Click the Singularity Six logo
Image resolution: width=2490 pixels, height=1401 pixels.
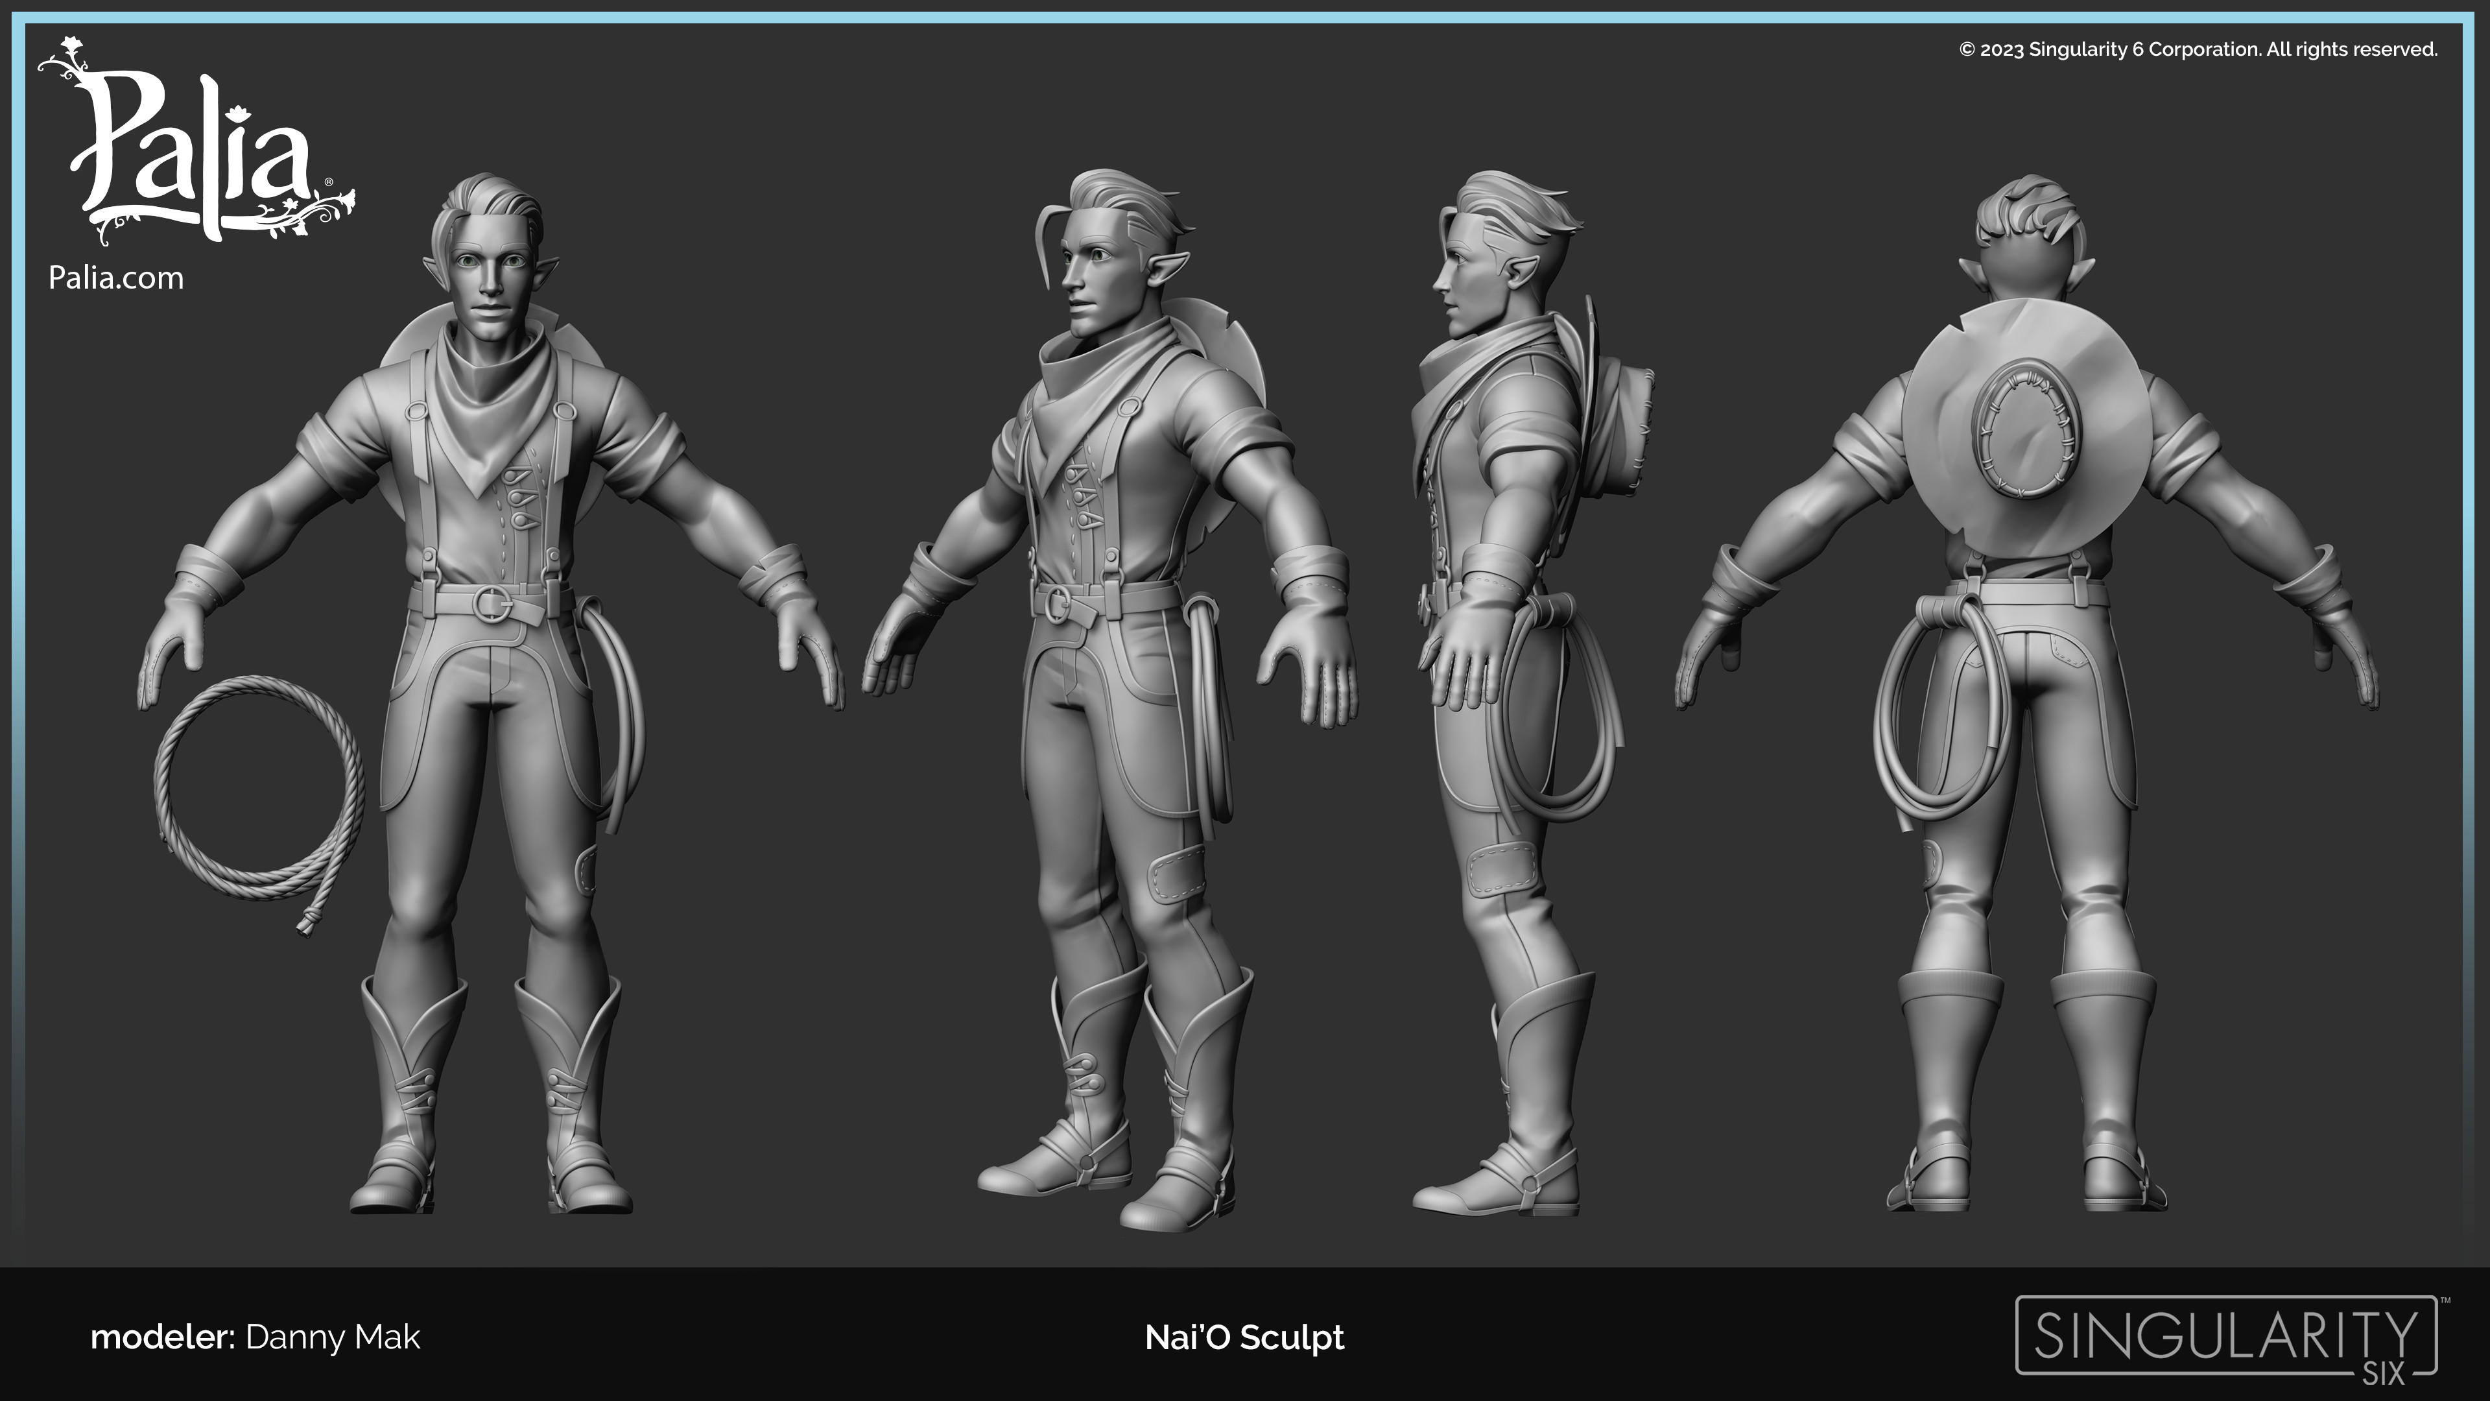[2226, 1338]
